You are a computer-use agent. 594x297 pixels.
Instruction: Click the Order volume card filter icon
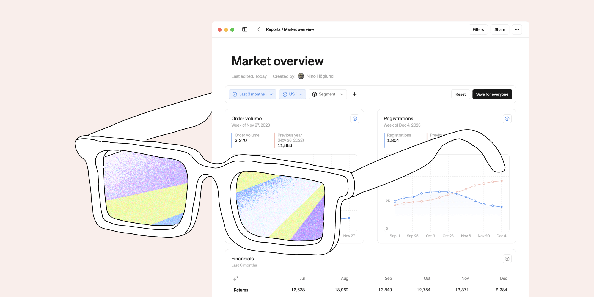click(355, 119)
